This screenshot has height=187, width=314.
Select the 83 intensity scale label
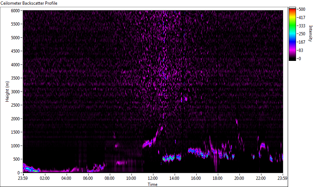tap(301, 50)
